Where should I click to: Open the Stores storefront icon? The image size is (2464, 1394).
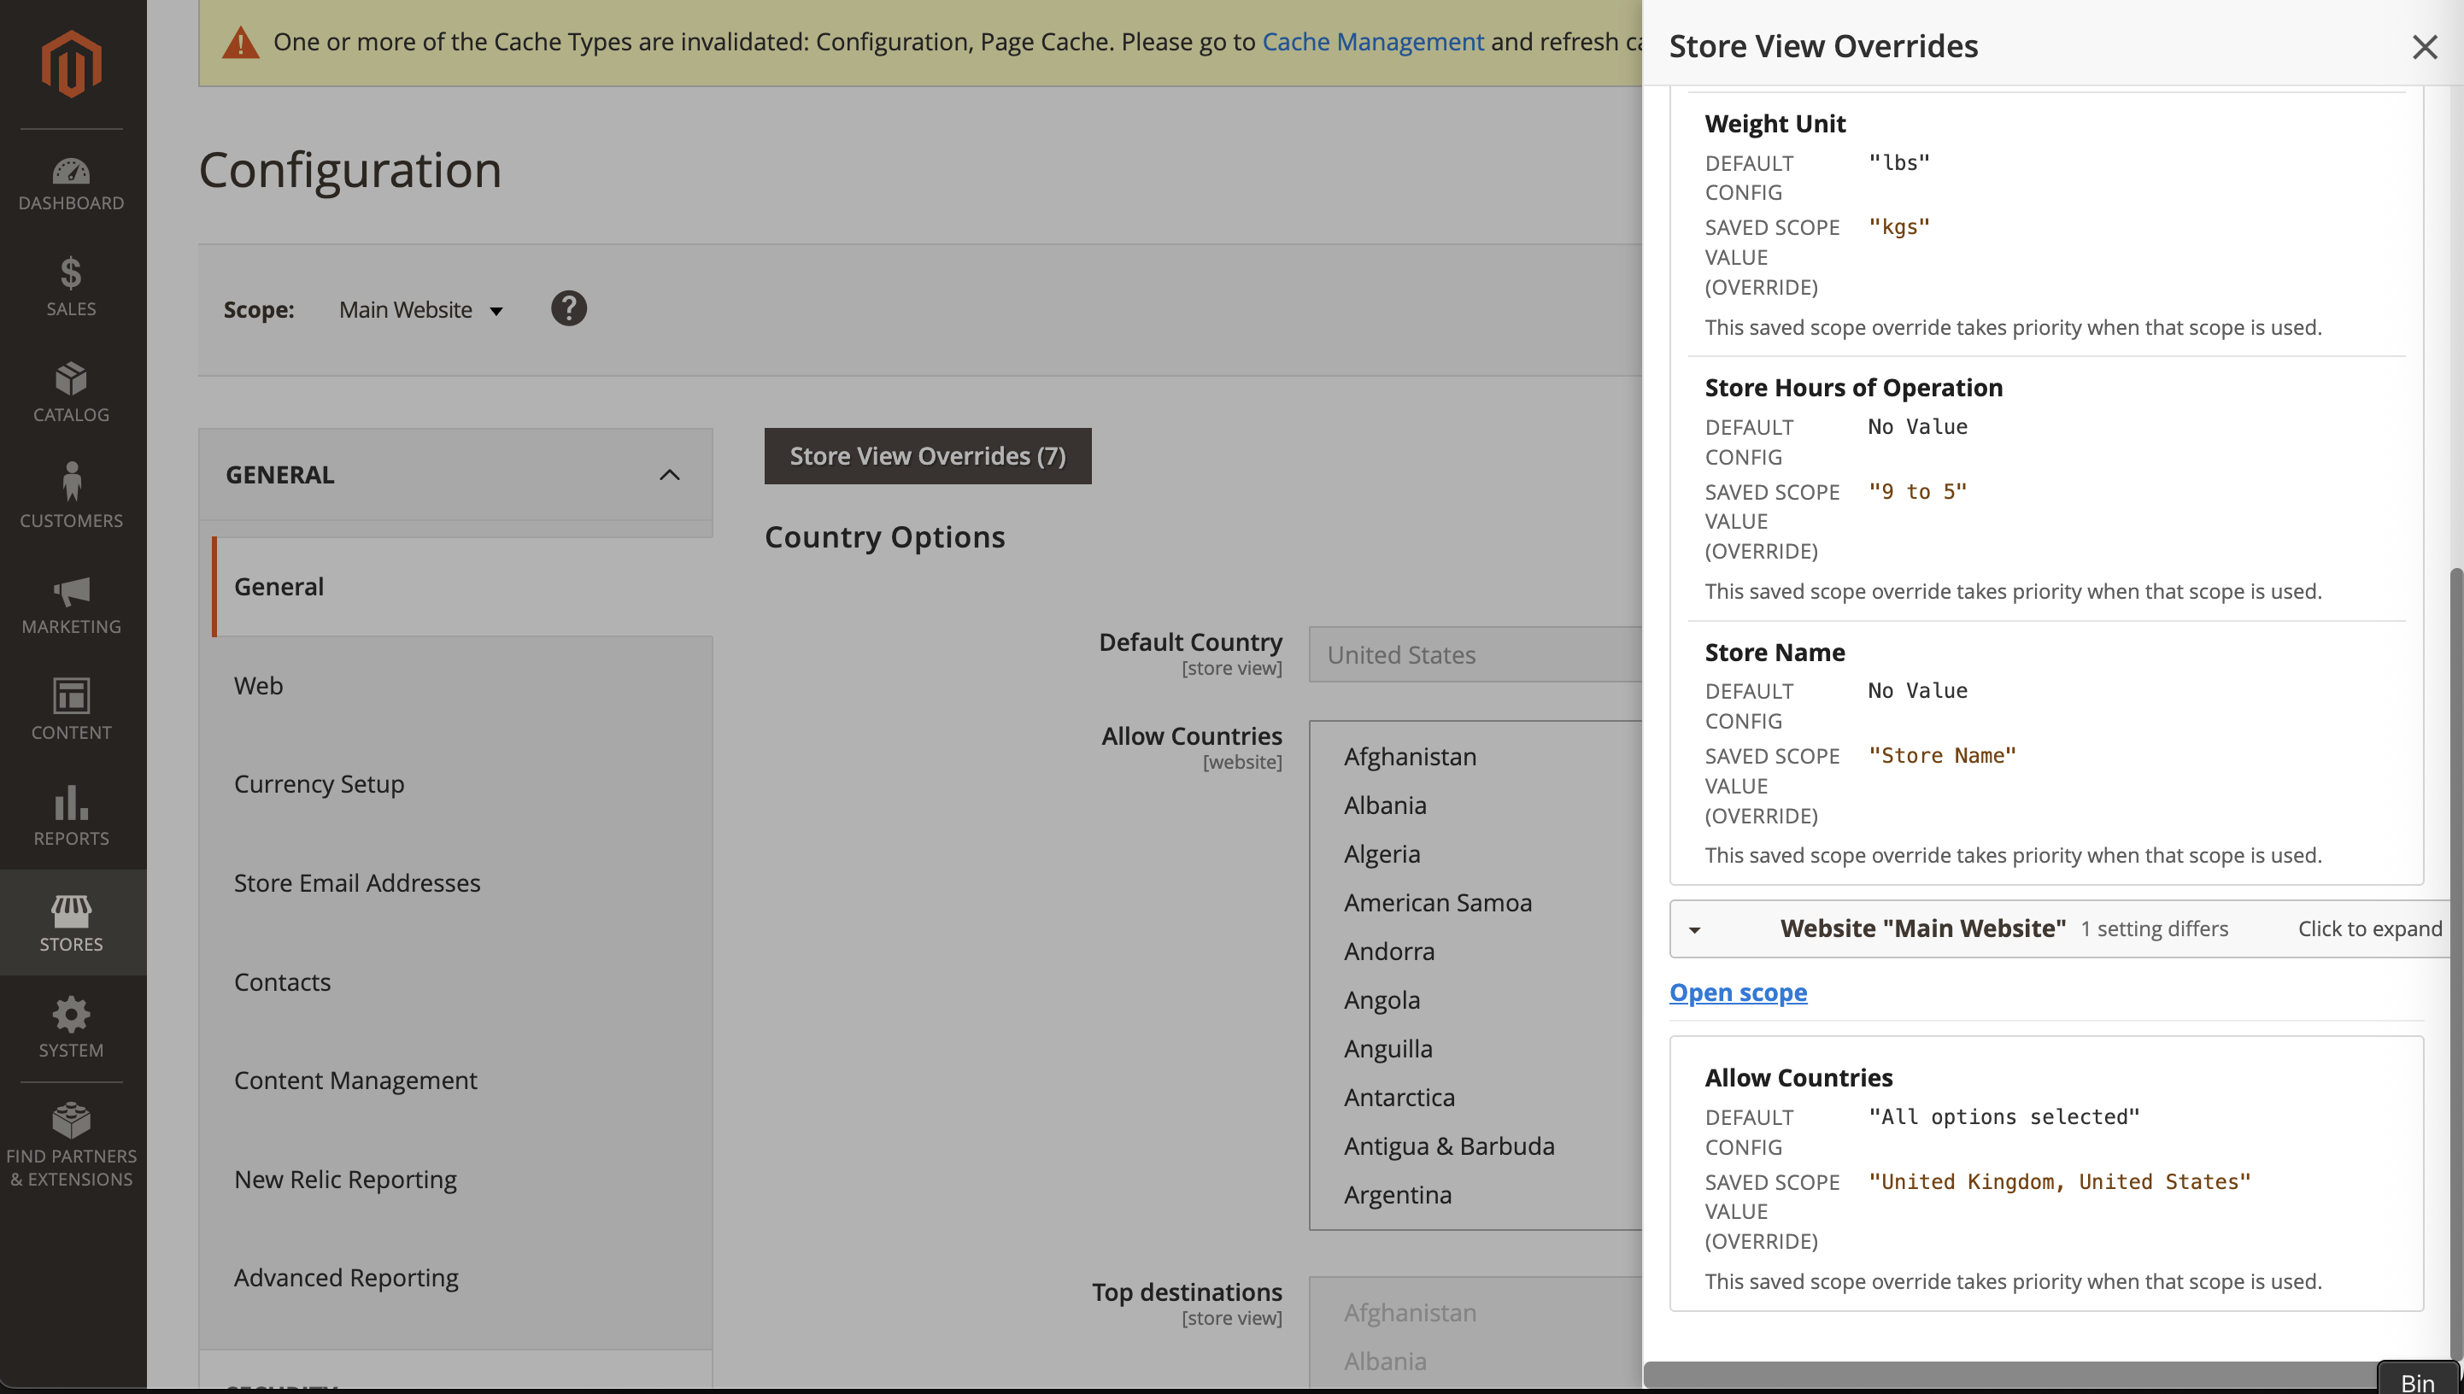[71, 911]
